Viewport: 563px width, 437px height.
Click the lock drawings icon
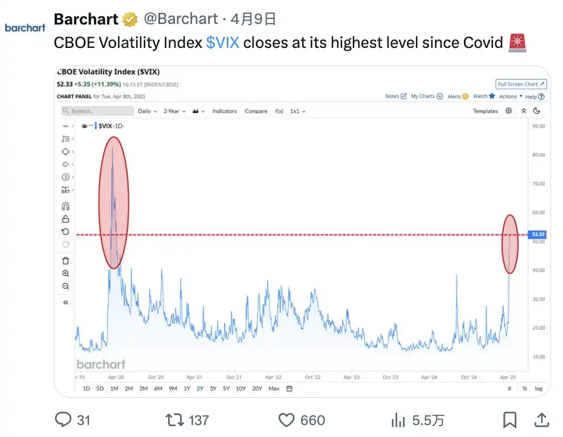pos(66,219)
